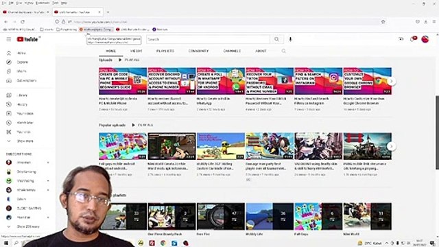The width and height of the screenshot is (439, 247).
Task: Search within channel using magnifier icon
Action: click(x=283, y=51)
